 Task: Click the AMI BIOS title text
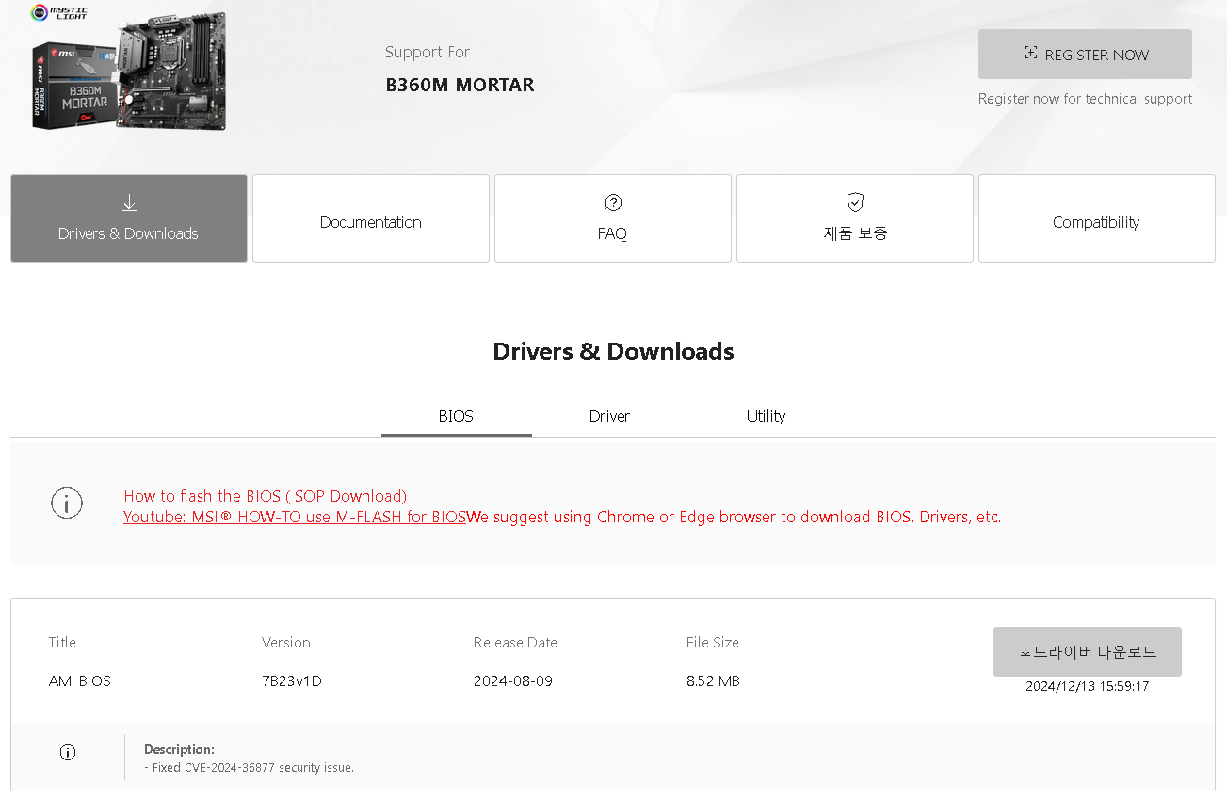point(80,680)
